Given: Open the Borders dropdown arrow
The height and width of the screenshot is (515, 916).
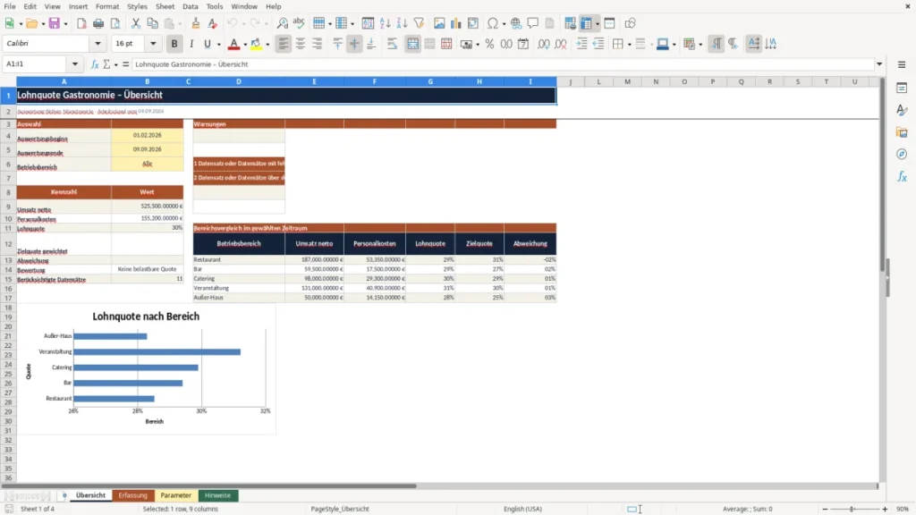Looking at the screenshot, I should click(629, 44).
